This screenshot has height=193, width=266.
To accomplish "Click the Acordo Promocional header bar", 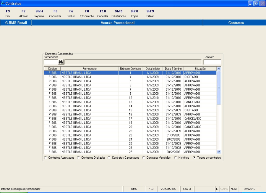I will 117,22.
